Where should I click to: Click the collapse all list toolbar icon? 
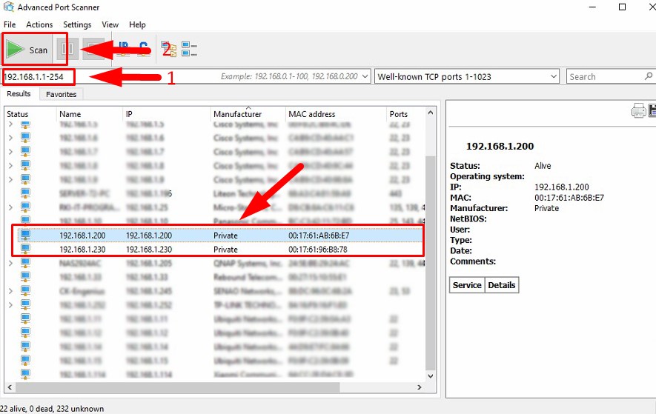click(189, 50)
